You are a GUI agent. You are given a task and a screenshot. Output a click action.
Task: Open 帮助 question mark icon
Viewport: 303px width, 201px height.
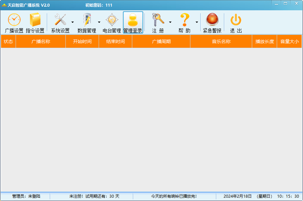click(184, 20)
